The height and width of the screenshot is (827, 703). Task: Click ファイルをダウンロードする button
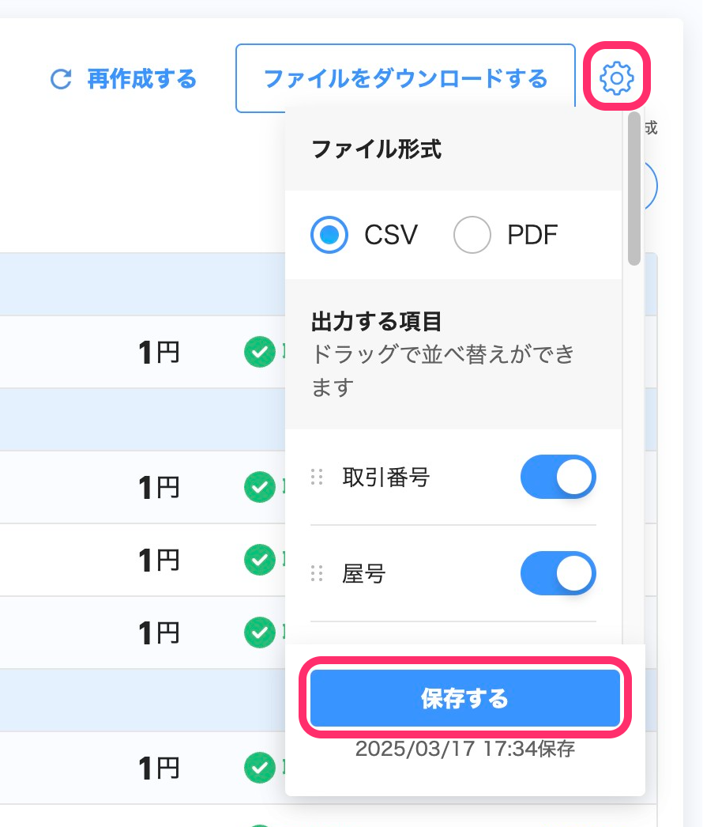click(x=405, y=78)
